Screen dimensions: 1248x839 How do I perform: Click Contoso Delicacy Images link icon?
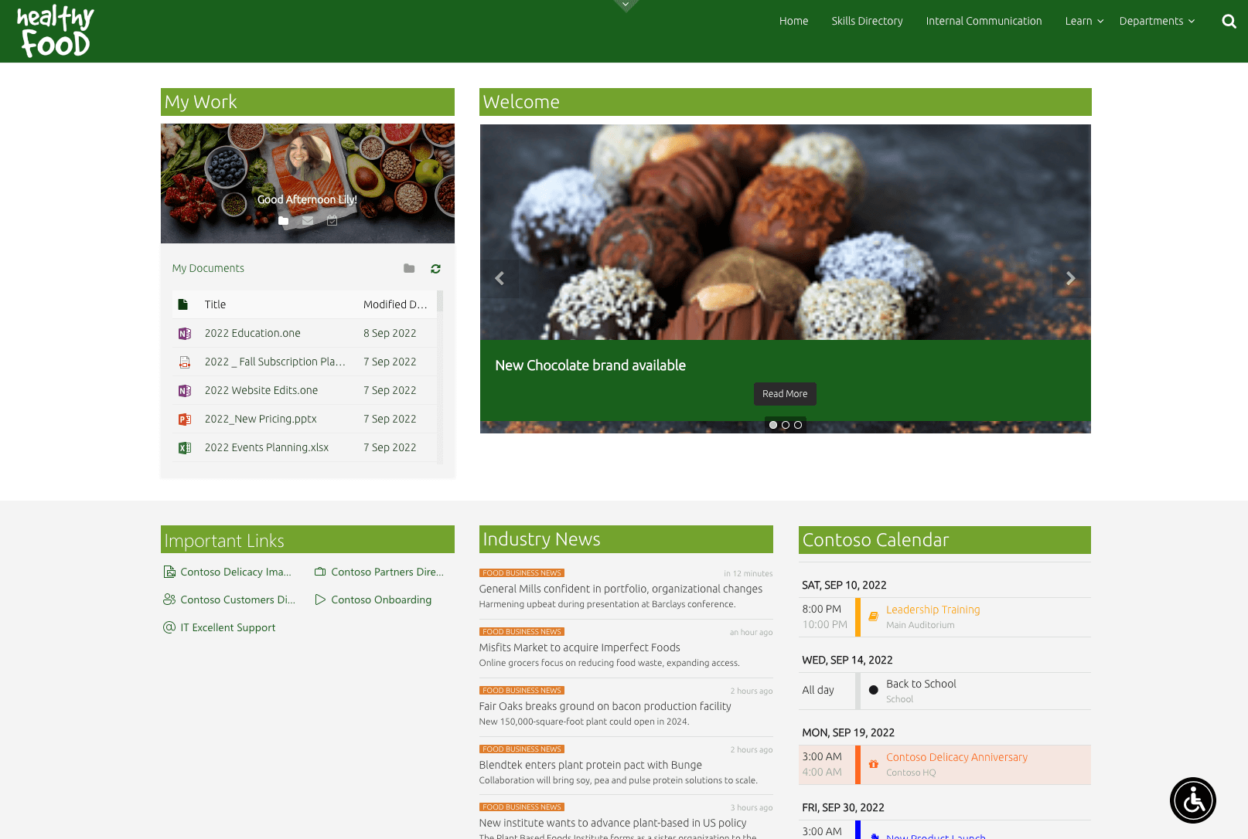coord(169,572)
